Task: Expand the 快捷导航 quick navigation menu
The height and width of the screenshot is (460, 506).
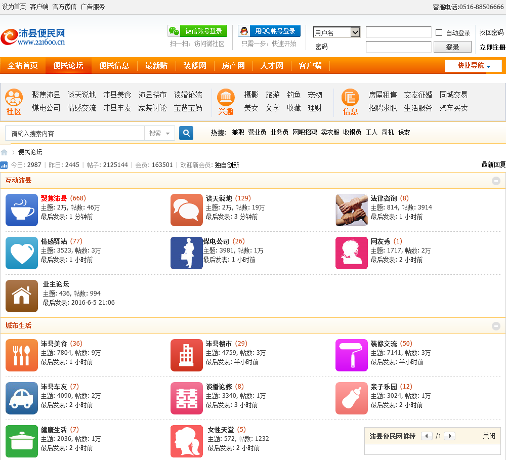Action: tap(474, 65)
